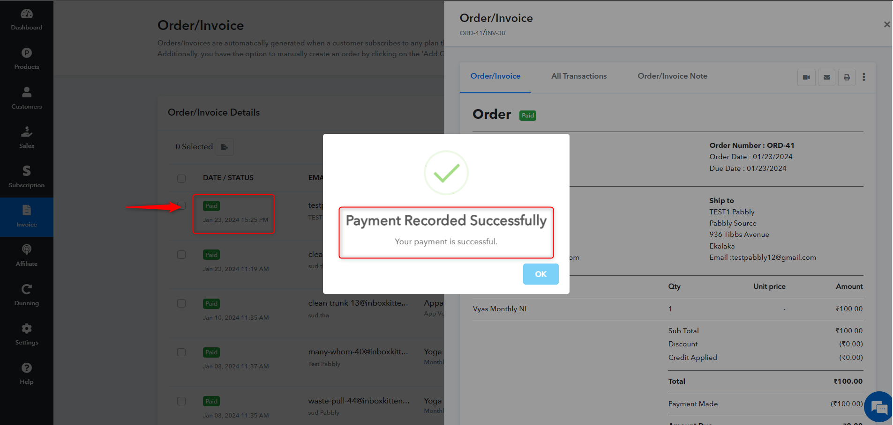Click the print icon in invoice panel

pyautogui.click(x=847, y=77)
